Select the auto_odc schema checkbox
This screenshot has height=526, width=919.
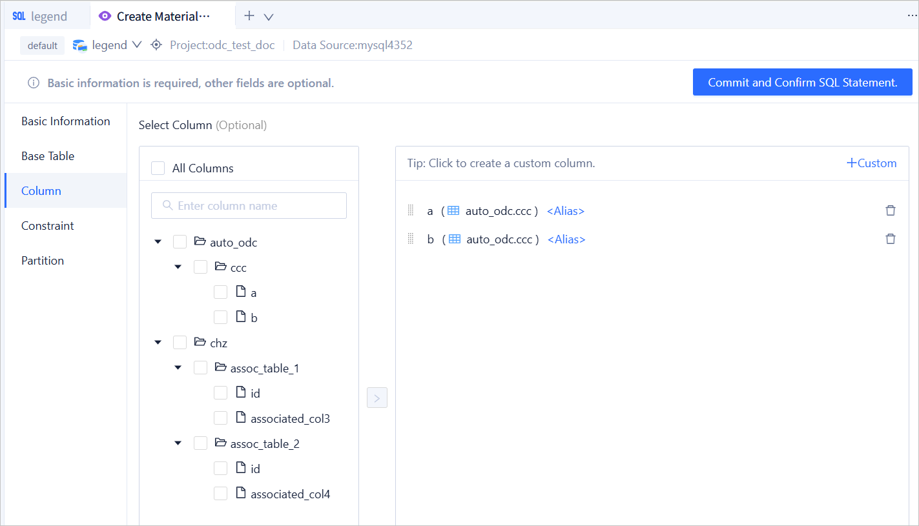(x=180, y=242)
